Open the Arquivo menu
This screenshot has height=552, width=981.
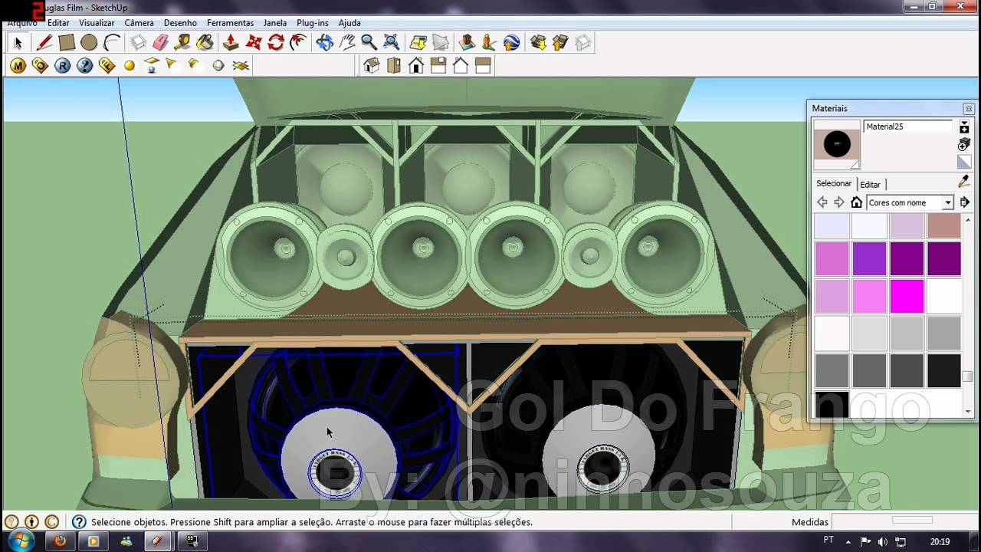pyautogui.click(x=22, y=23)
